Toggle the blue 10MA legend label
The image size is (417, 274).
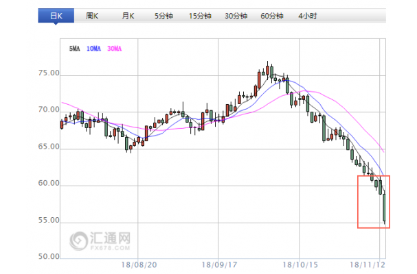pyautogui.click(x=94, y=49)
